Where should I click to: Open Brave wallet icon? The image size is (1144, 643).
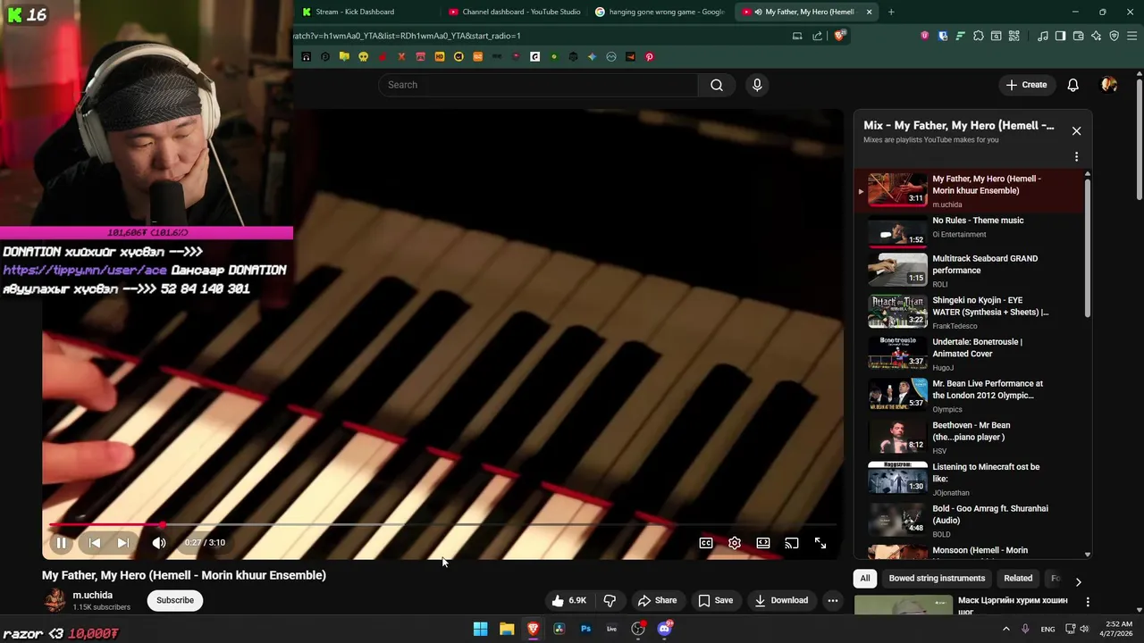pyautogui.click(x=1079, y=36)
